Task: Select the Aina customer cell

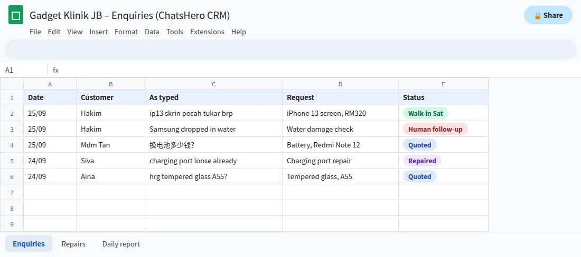Action: coord(111,176)
